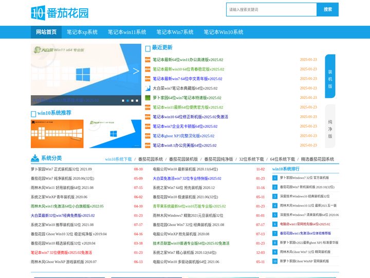Open the 番茄花园系统 category link
Screen dimensions: 370x278
coord(151,159)
